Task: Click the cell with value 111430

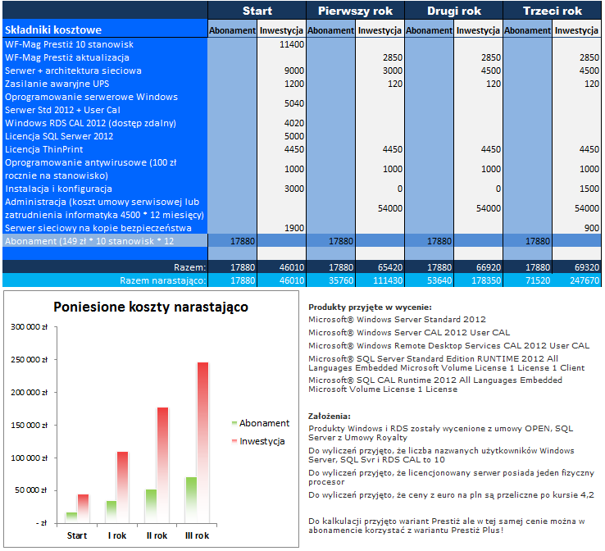Action: click(380, 280)
